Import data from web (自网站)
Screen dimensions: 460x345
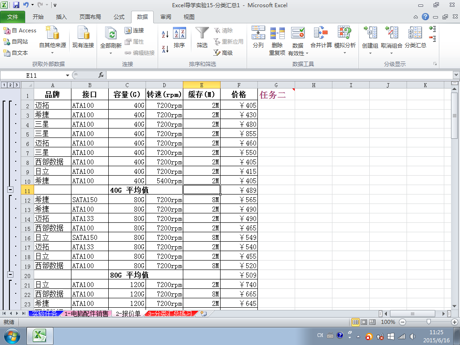click(16, 42)
